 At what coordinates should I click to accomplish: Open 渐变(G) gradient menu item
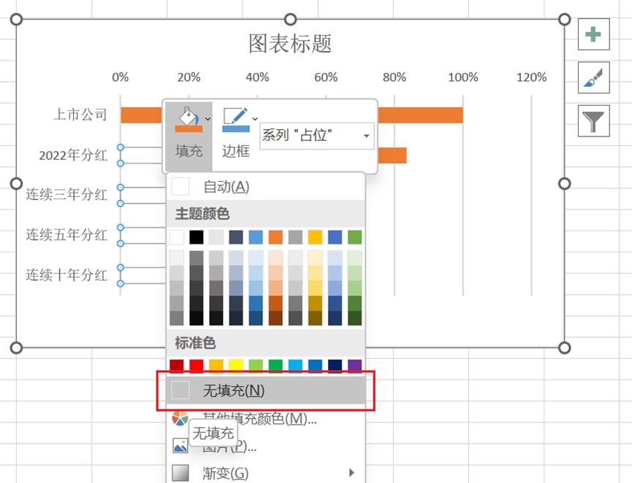coord(266,473)
